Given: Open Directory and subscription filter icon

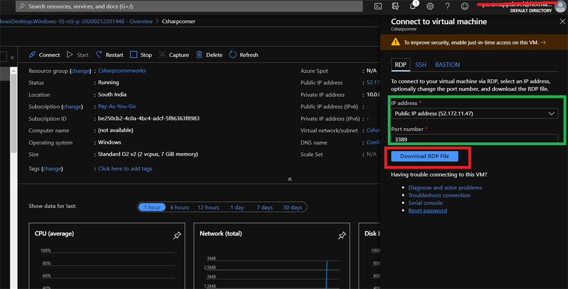Looking at the screenshot, I should (396, 6).
